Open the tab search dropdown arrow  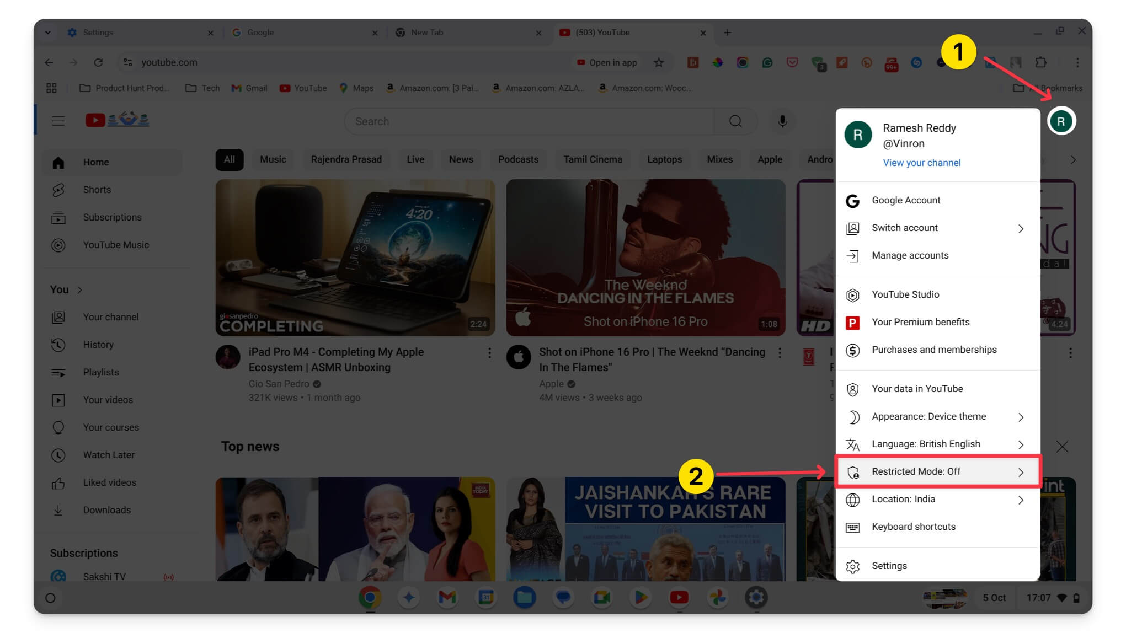coord(48,33)
